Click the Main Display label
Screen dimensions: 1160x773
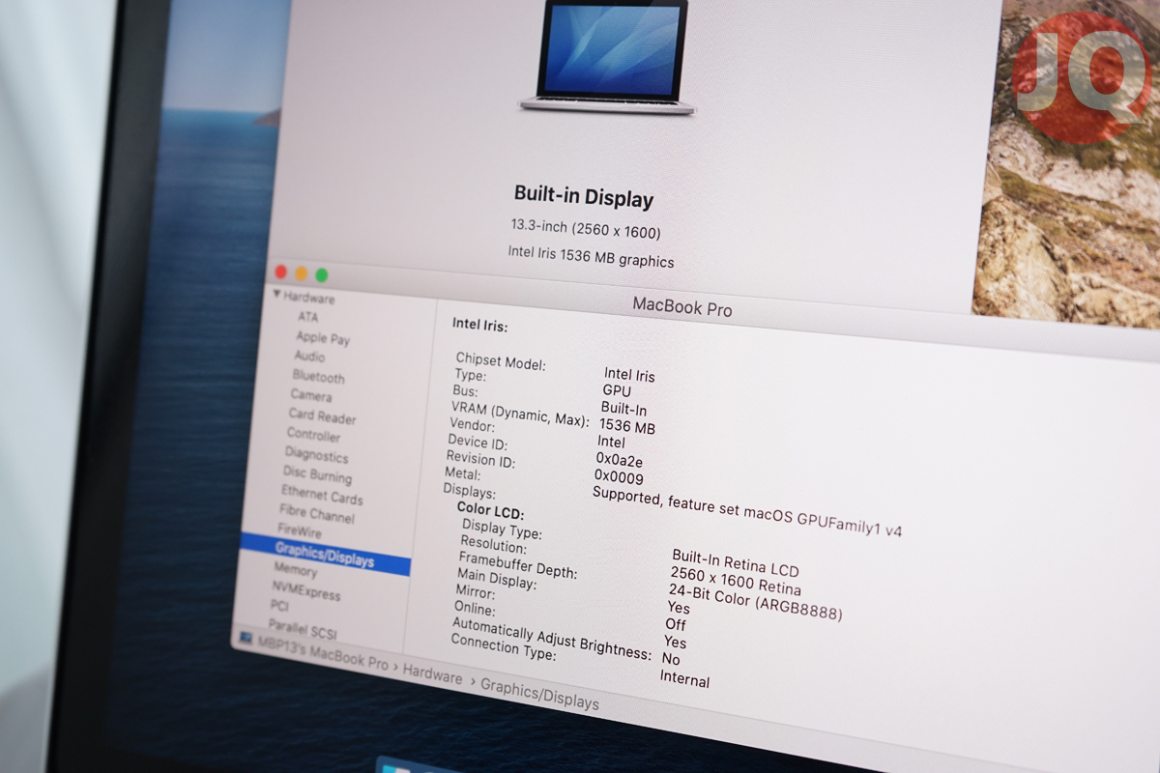point(496,580)
